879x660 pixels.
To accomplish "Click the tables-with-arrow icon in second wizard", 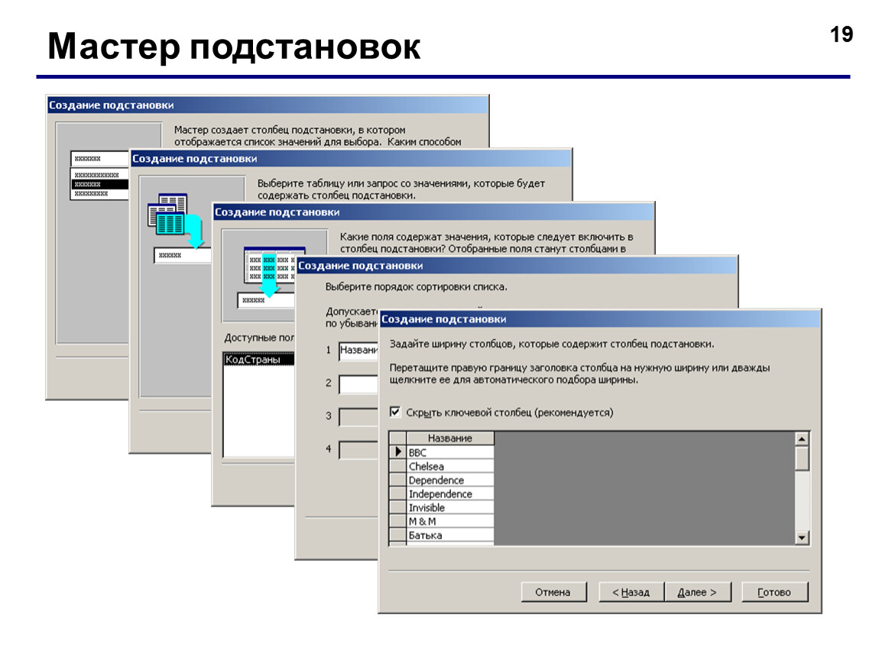I will 176,221.
